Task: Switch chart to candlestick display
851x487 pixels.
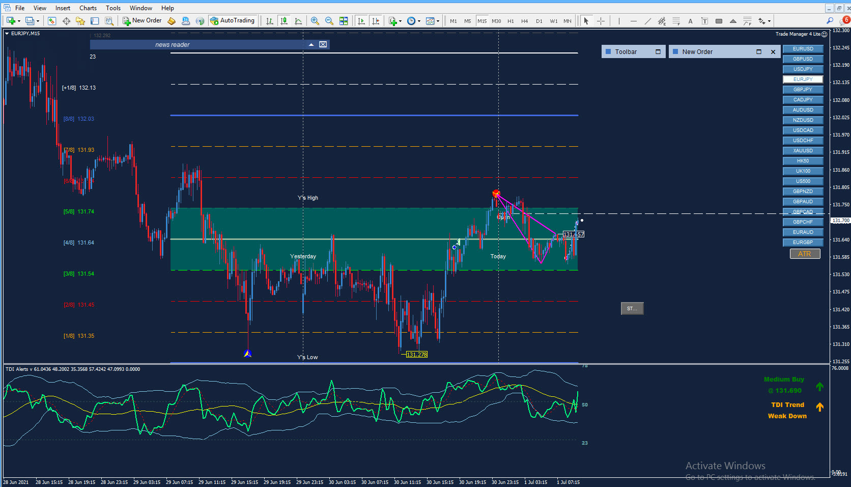Action: [x=284, y=21]
